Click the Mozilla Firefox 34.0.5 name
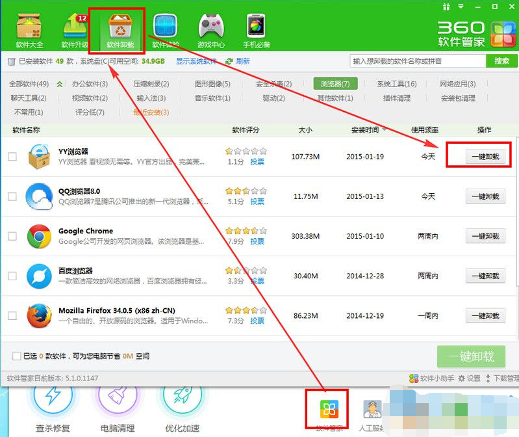The height and width of the screenshot is (437, 519). (x=117, y=310)
